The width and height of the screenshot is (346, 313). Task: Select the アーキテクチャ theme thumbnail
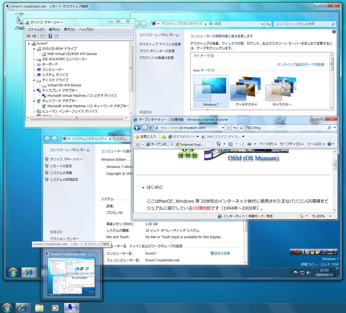click(x=246, y=91)
